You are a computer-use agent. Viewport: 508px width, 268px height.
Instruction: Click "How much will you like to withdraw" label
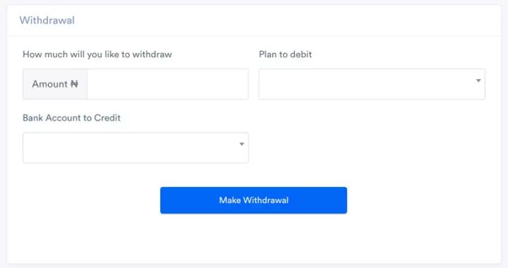click(x=97, y=54)
